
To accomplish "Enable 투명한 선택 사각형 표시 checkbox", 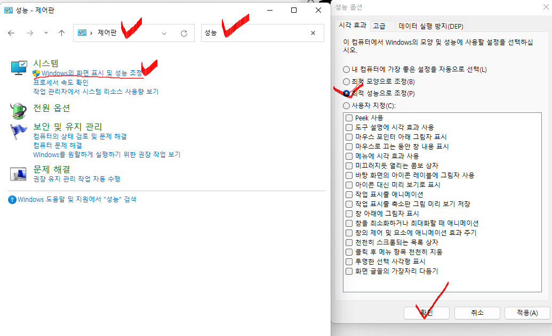I will 349,261.
